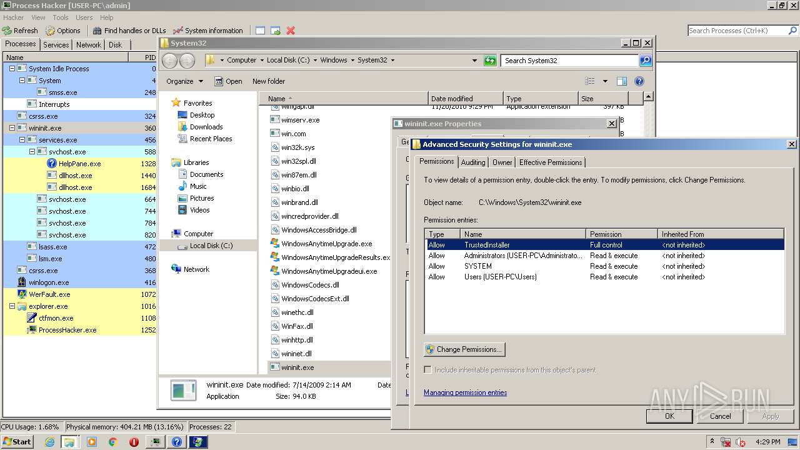Click the Start button
This screenshot has height=450, width=800.
click(17, 442)
